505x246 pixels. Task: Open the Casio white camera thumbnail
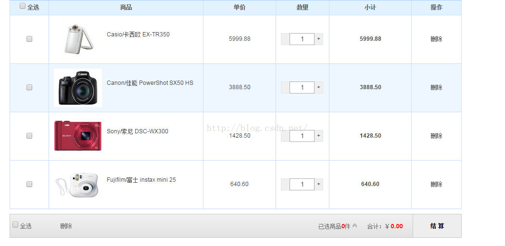(78, 39)
